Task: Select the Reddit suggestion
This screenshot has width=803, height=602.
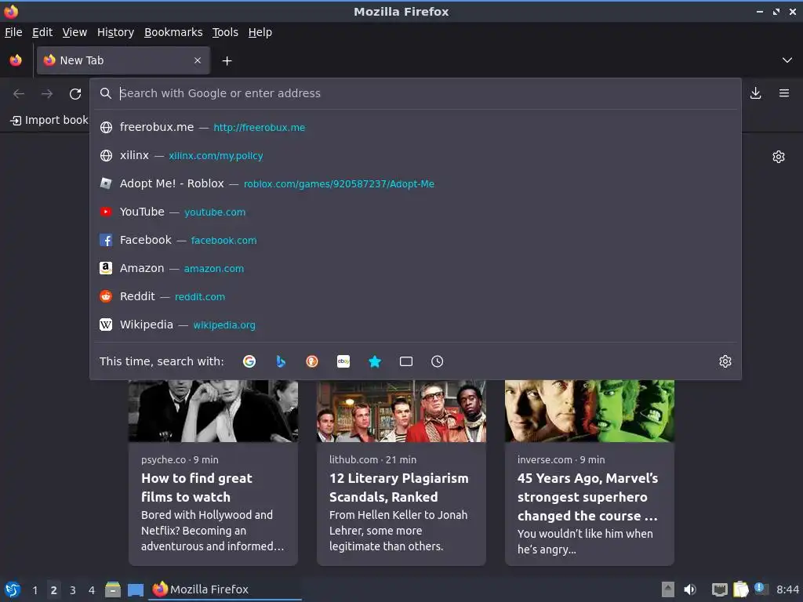Action: coord(416,296)
